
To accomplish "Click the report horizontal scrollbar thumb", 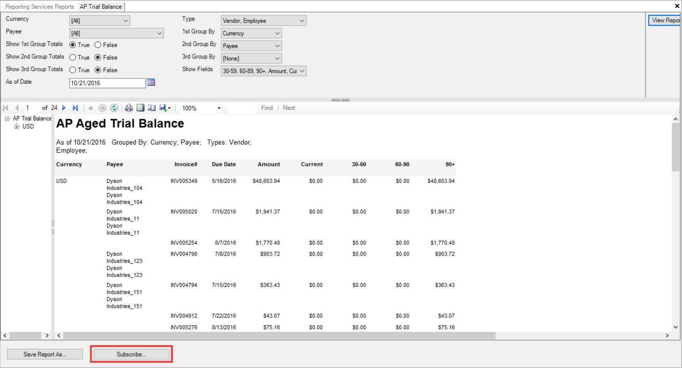I will click(279, 335).
